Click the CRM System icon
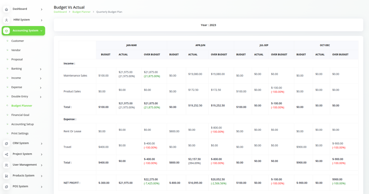Screen dimensions: 369x194 pos(7,144)
